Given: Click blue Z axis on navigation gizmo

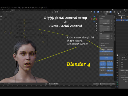Looking at the screenshot, I should pos(94,17).
